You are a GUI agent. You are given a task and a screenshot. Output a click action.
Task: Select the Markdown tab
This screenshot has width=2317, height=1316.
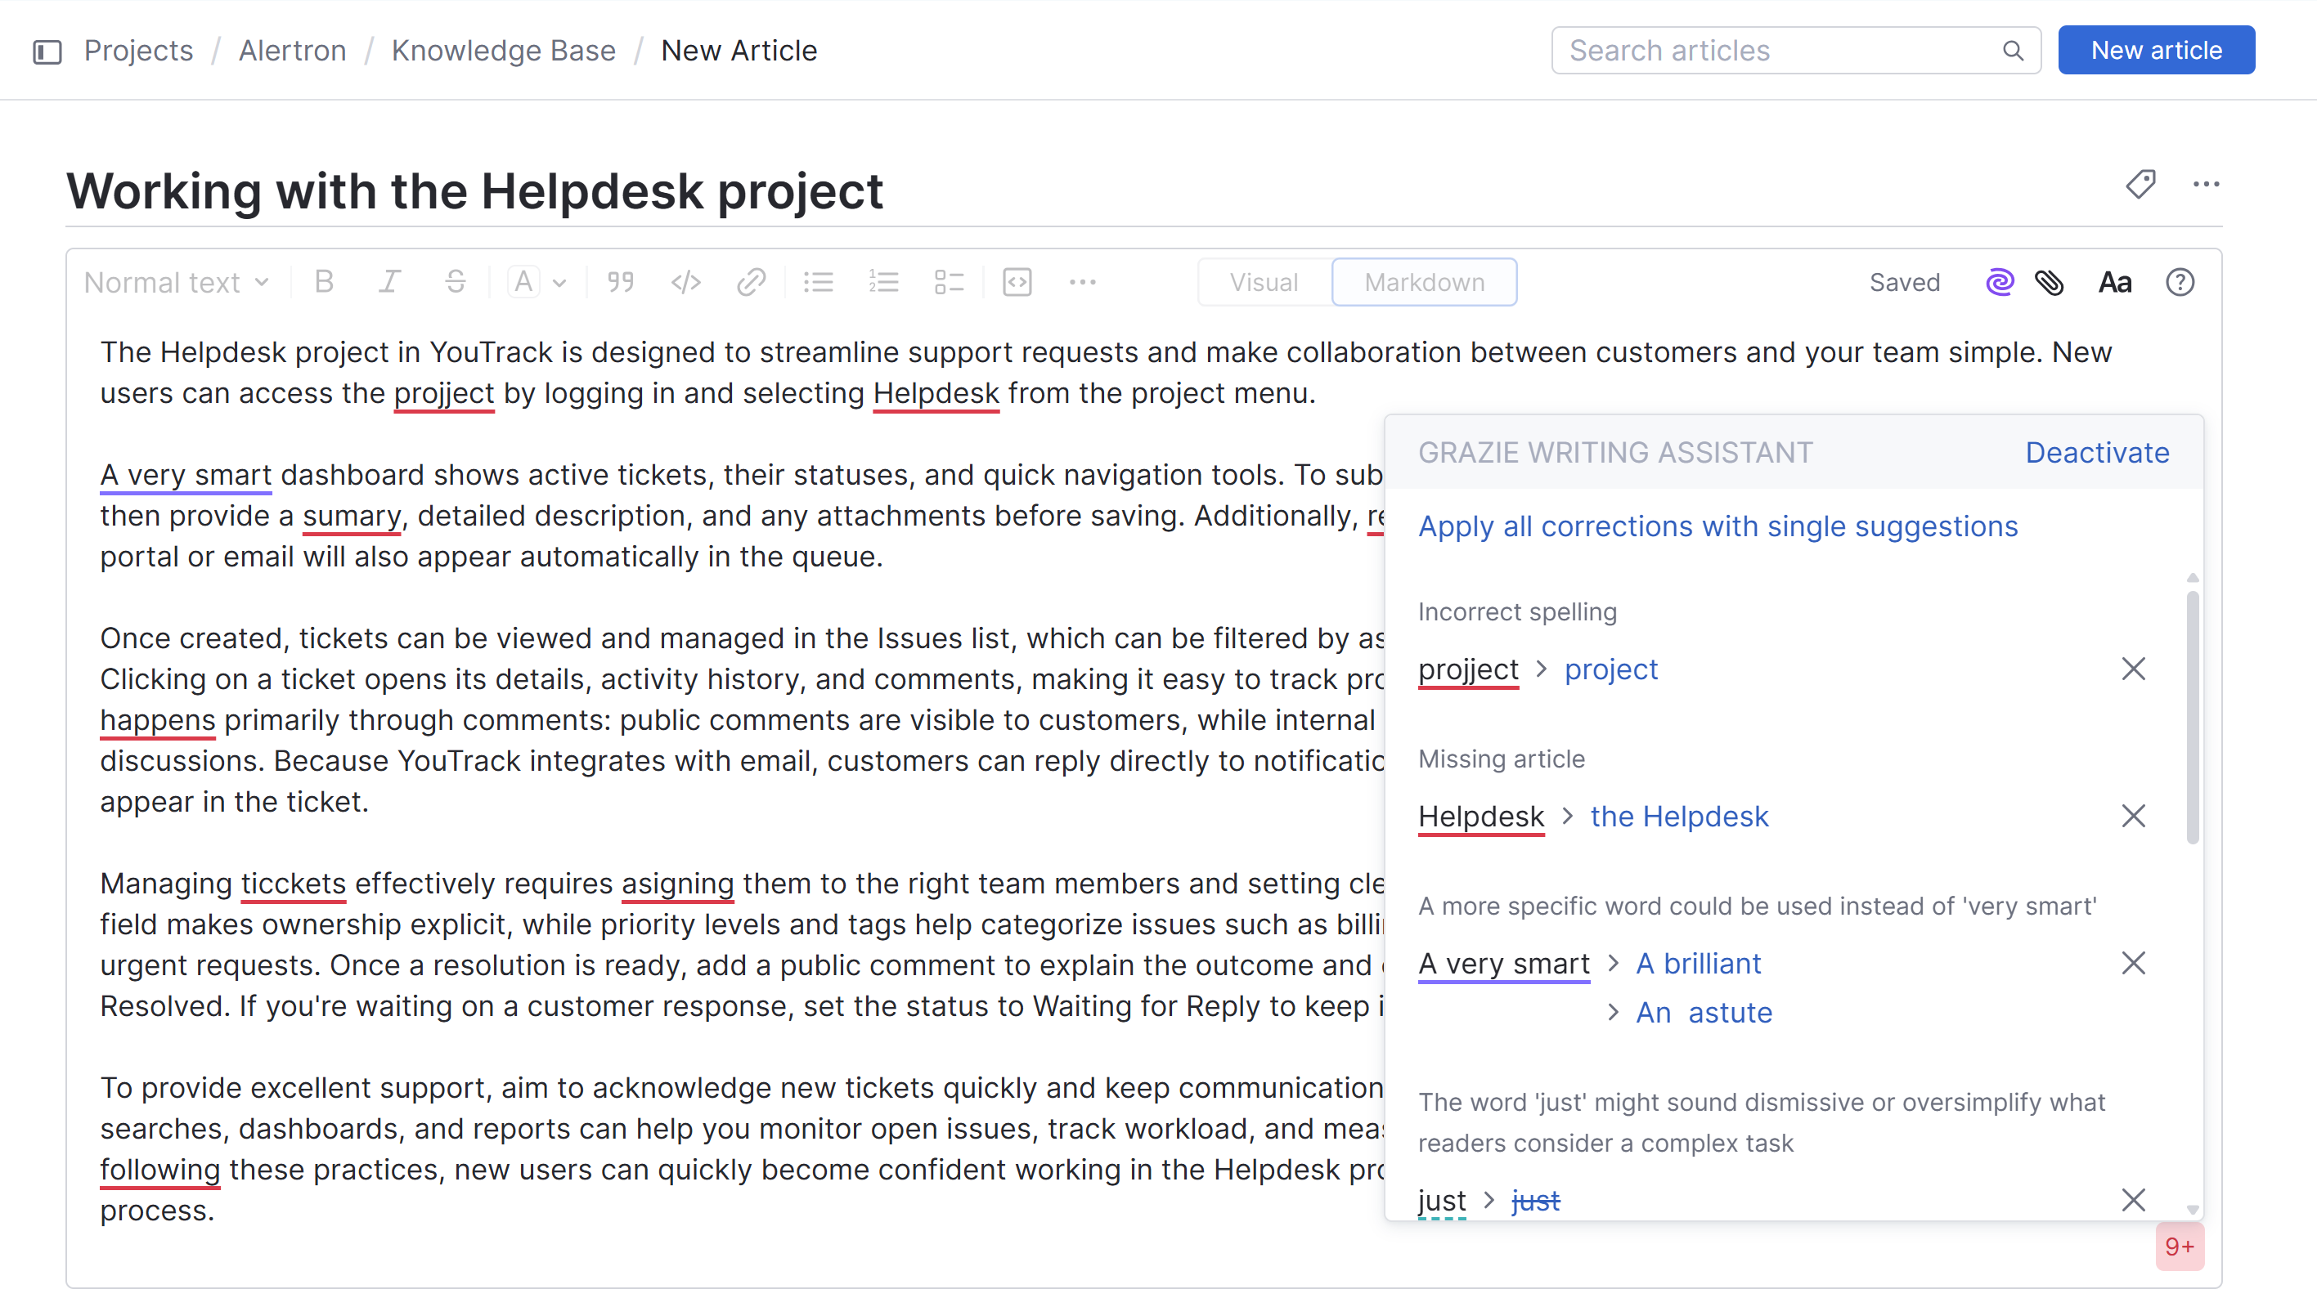pyautogui.click(x=1423, y=281)
